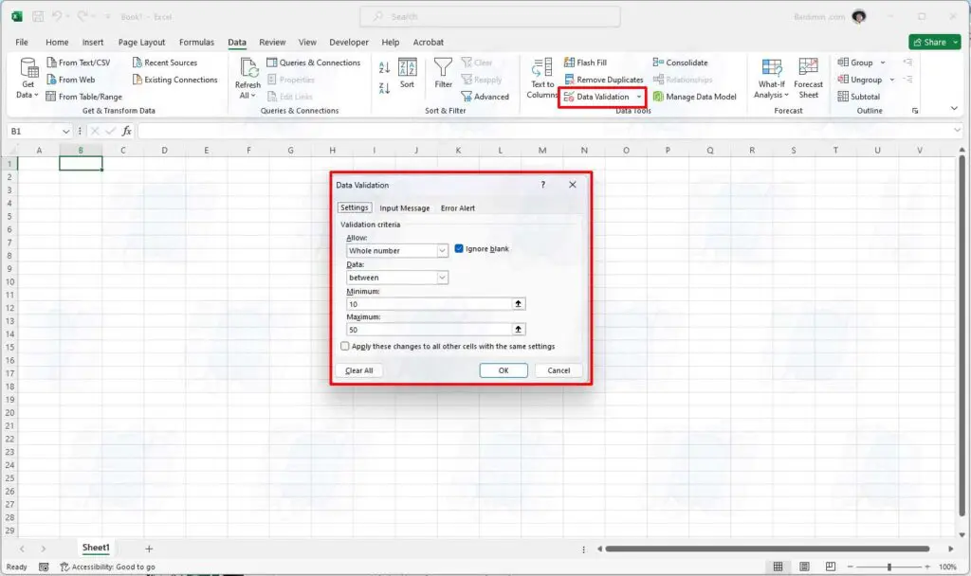
Task: Add a new sheet
Action: tap(149, 549)
